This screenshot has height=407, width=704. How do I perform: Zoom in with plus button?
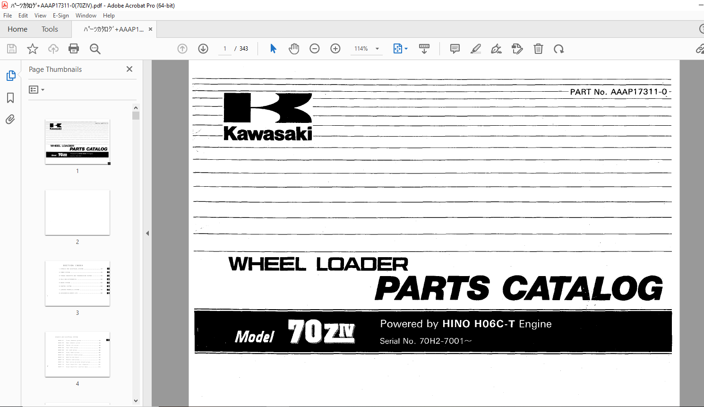click(335, 49)
